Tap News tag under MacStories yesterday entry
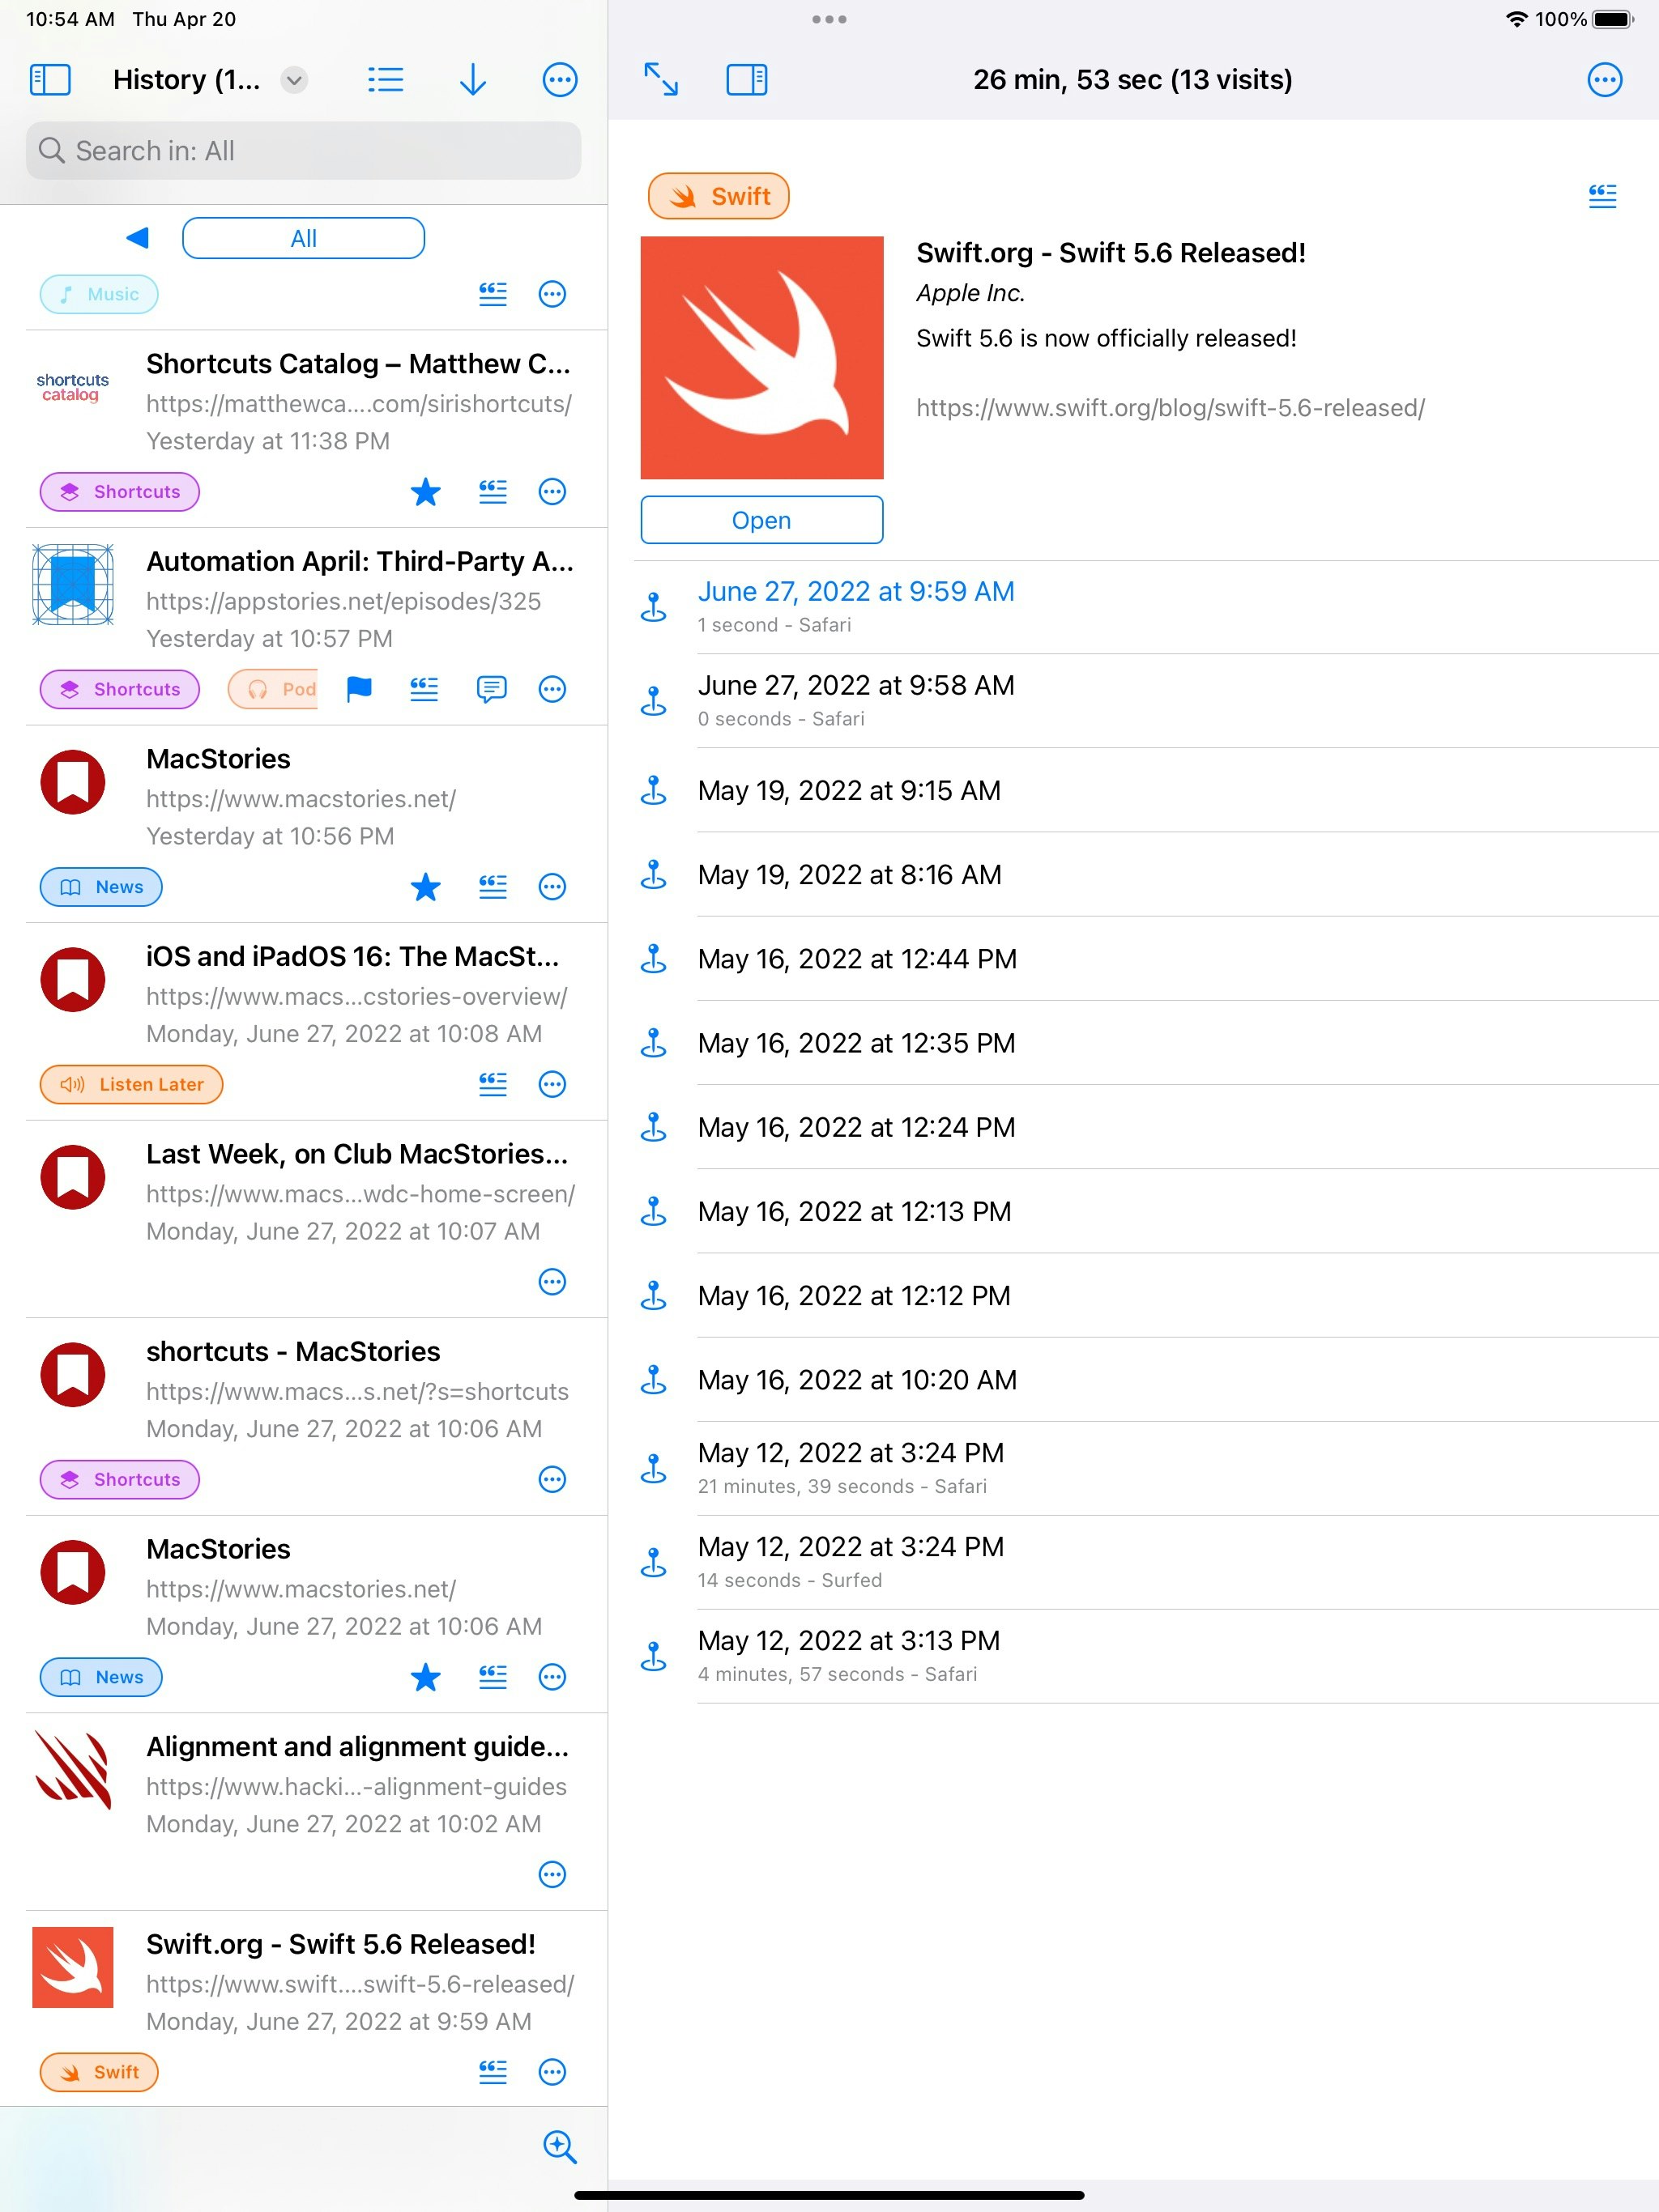 (x=101, y=887)
